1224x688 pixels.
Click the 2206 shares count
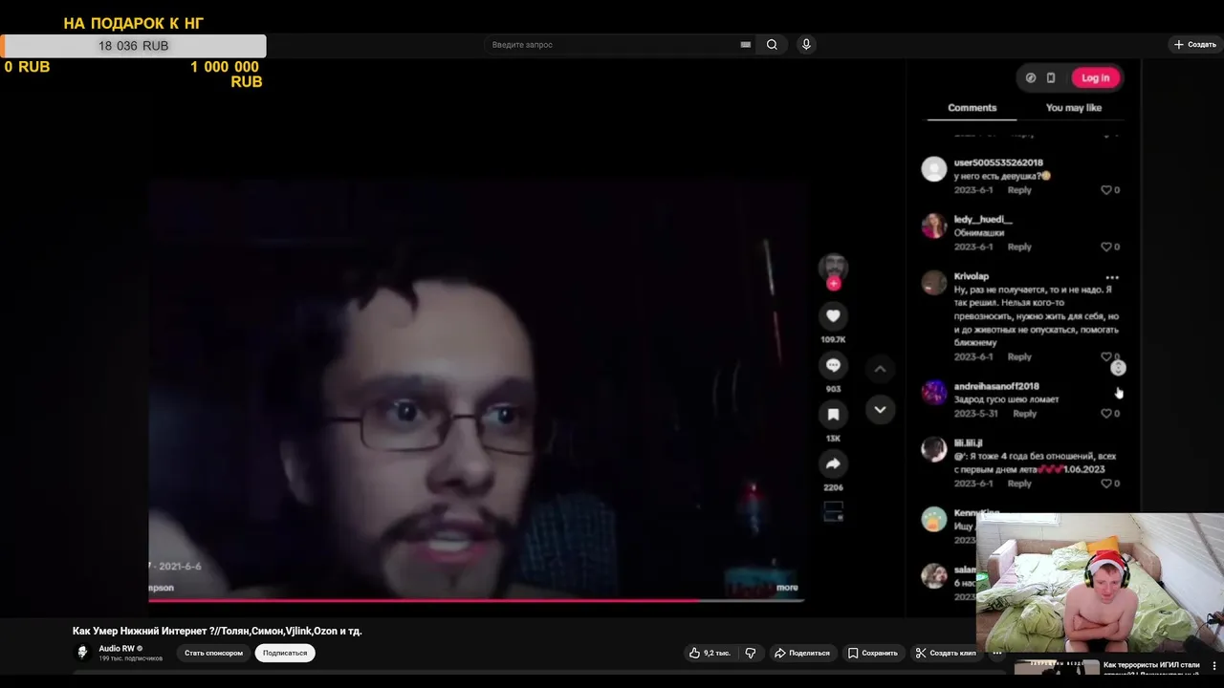click(833, 487)
